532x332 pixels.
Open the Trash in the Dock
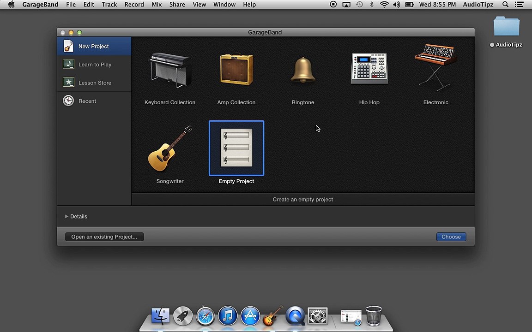tap(374, 315)
